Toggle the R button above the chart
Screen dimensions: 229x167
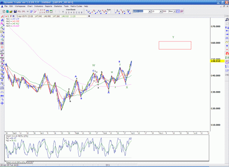tap(14, 16)
